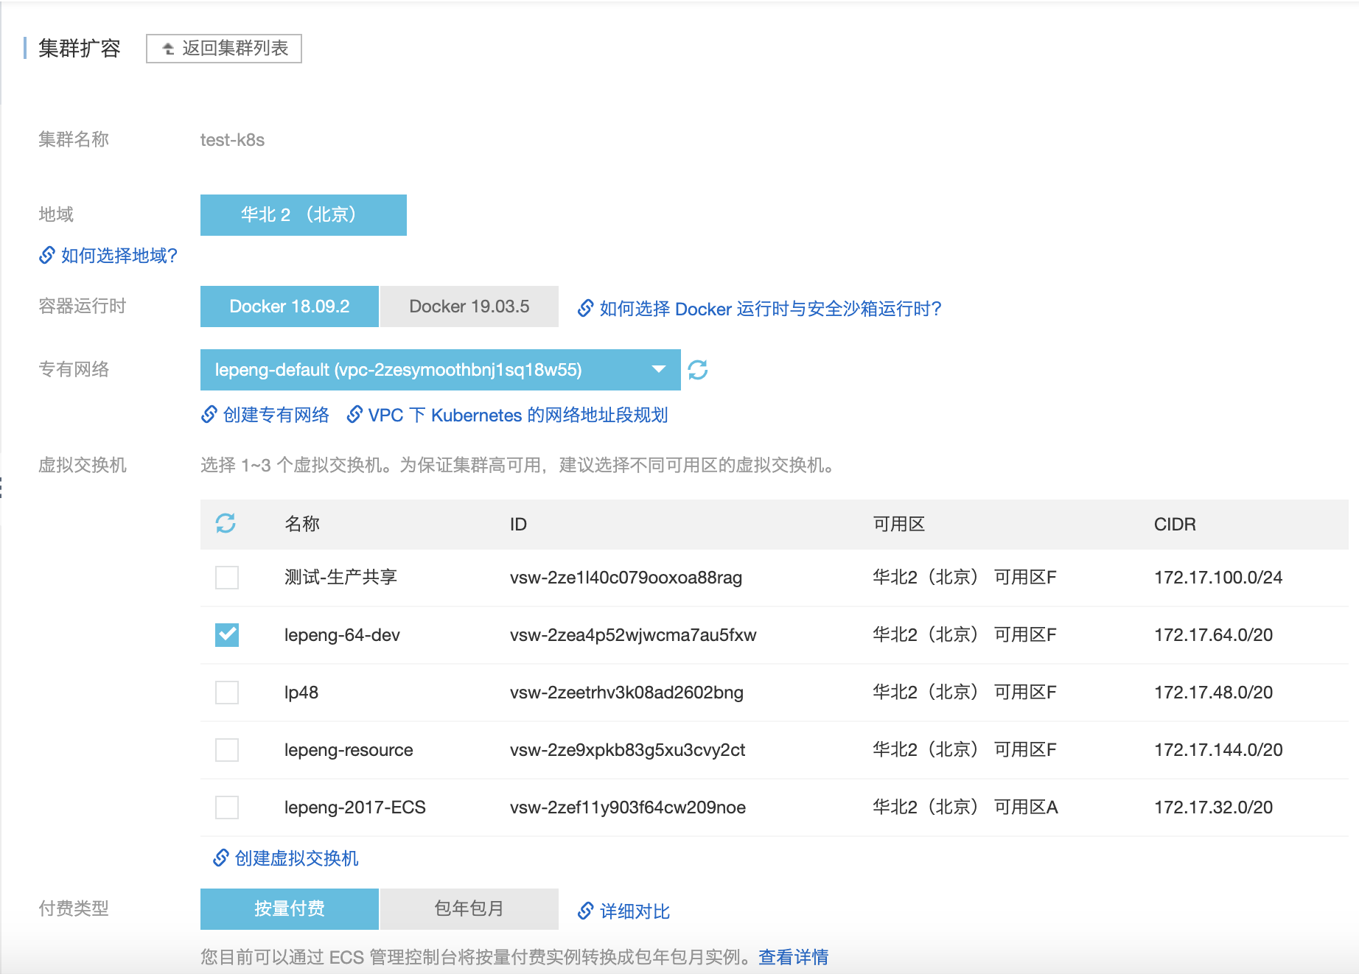The height and width of the screenshot is (974, 1359).
Task: Choose 按量付费 payment type
Action: (289, 908)
